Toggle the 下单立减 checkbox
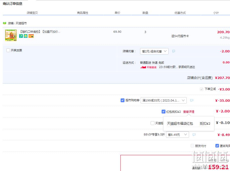The width and height of the screenshot is (230, 171). 202,89
